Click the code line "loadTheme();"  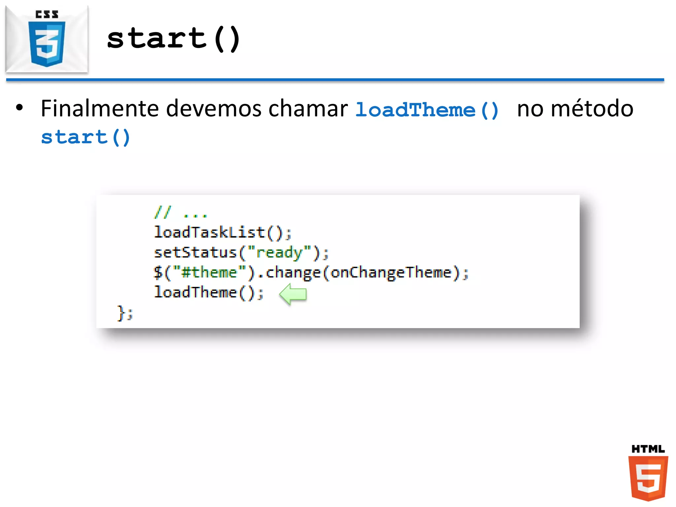(x=209, y=293)
